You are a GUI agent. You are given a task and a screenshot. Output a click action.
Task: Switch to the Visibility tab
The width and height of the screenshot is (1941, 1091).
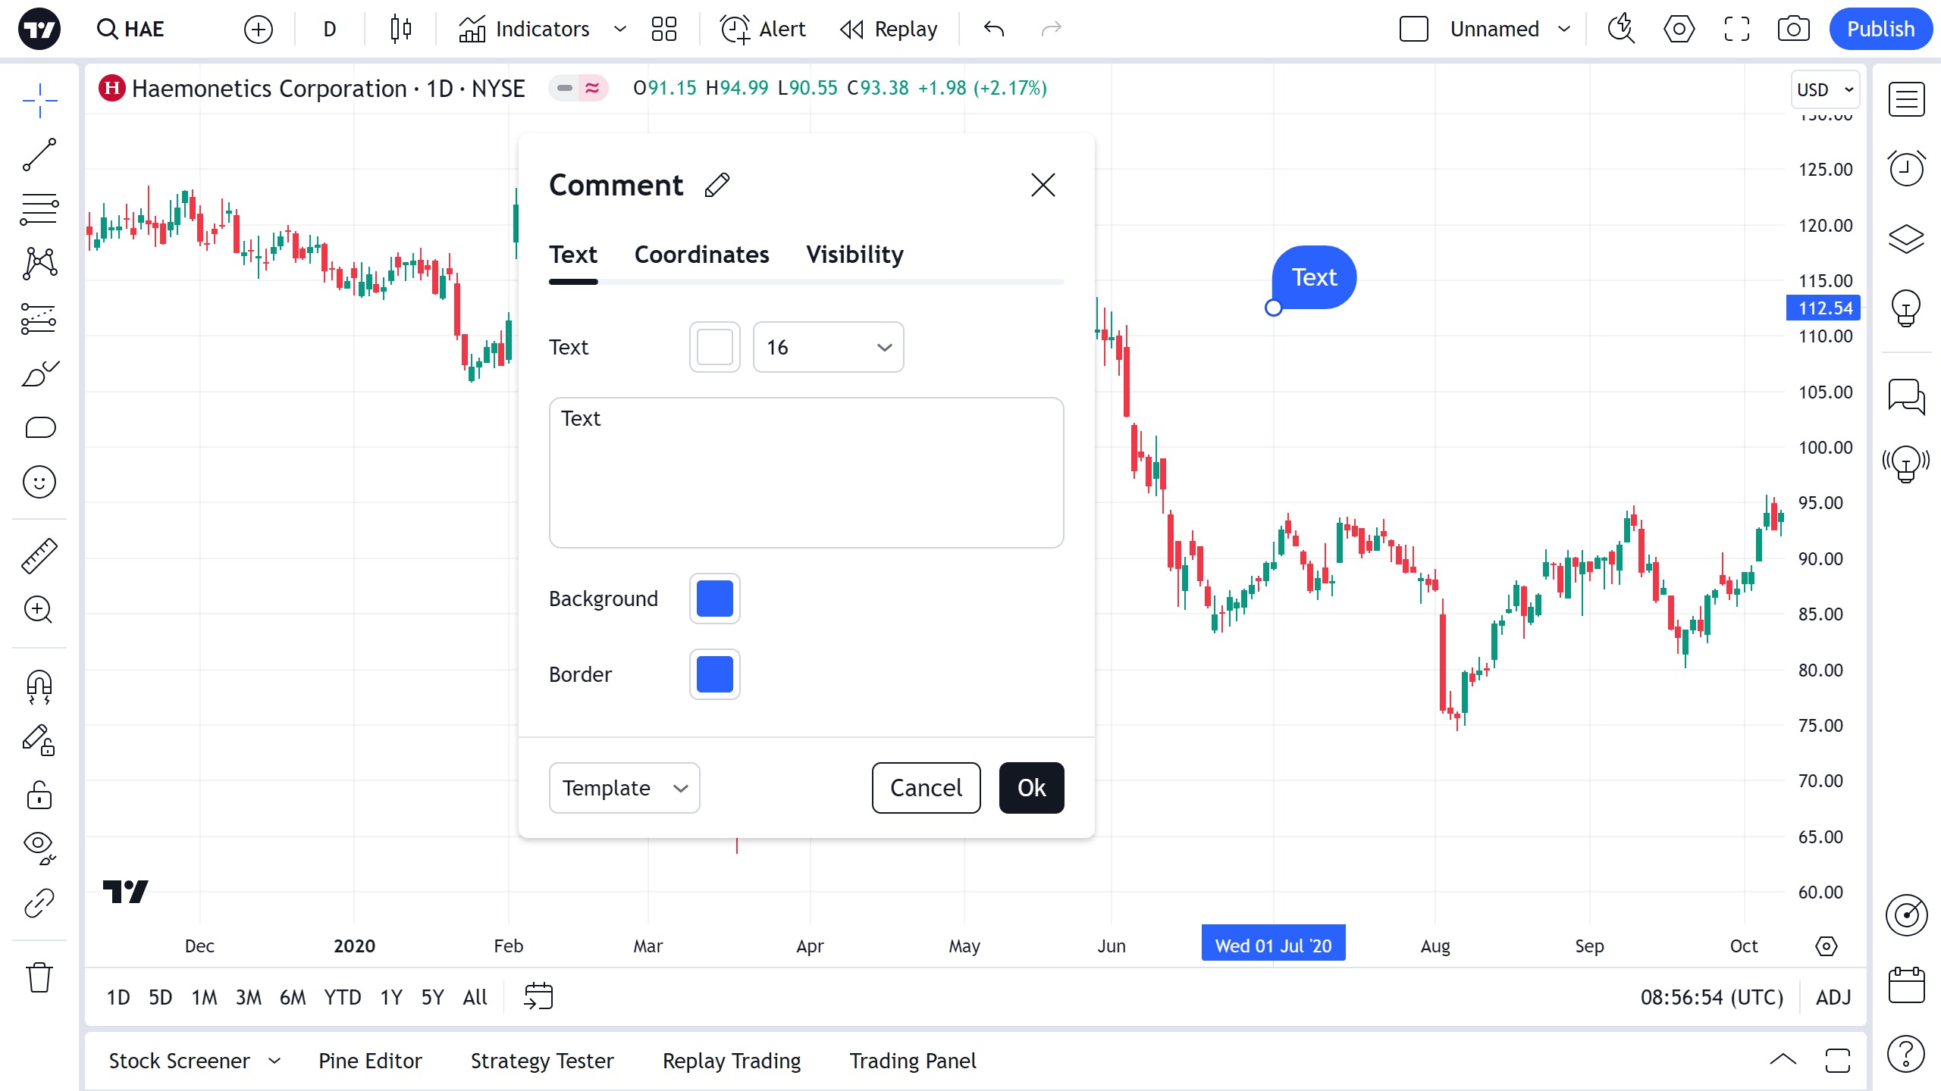[854, 255]
